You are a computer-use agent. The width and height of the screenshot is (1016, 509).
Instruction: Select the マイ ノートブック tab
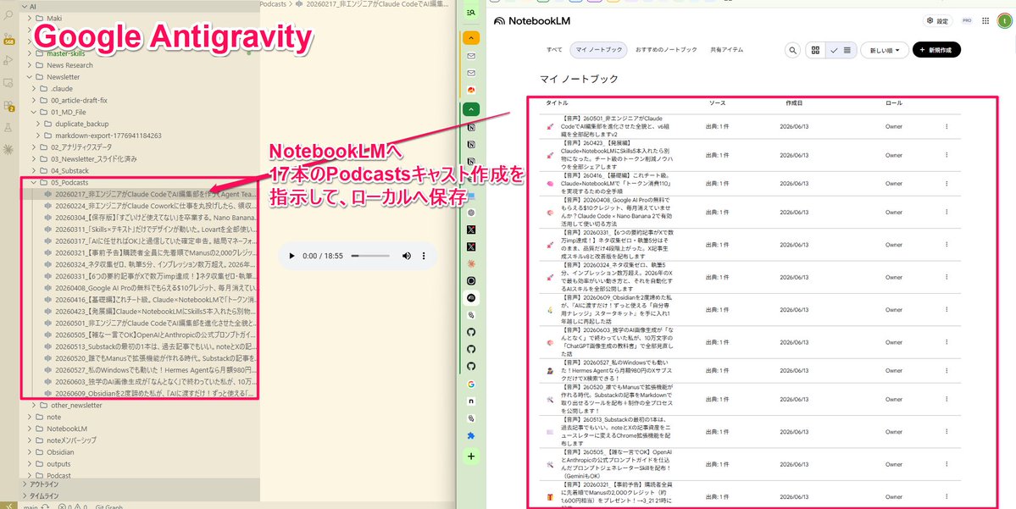(x=599, y=50)
